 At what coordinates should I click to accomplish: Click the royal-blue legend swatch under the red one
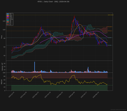(x=8, y=19)
